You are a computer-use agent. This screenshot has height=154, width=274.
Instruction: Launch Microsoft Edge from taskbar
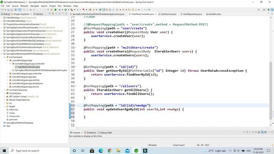coord(101,151)
